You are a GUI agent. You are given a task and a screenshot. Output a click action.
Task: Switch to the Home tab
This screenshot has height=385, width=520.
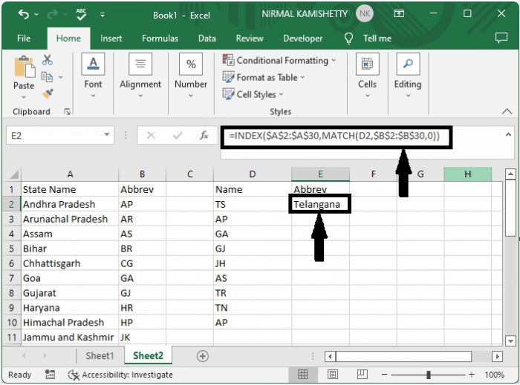68,39
